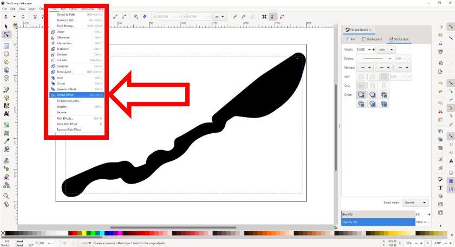Increase stroke Width with plus button
The height and width of the screenshot is (247, 455).
pos(374,50)
